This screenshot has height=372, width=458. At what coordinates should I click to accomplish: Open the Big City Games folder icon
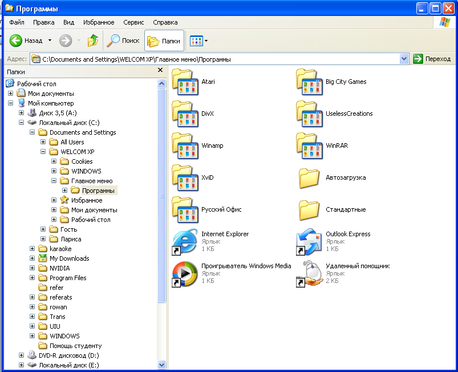point(309,82)
